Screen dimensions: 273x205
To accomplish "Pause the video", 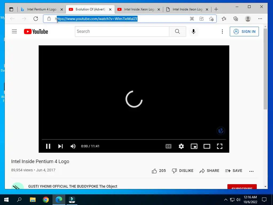I will click(x=48, y=146).
